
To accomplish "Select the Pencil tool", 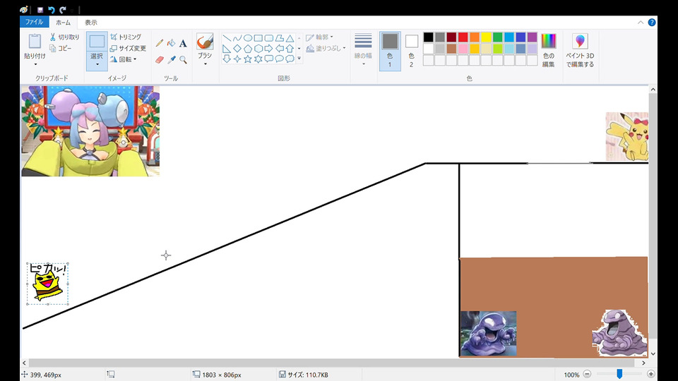I will point(160,43).
